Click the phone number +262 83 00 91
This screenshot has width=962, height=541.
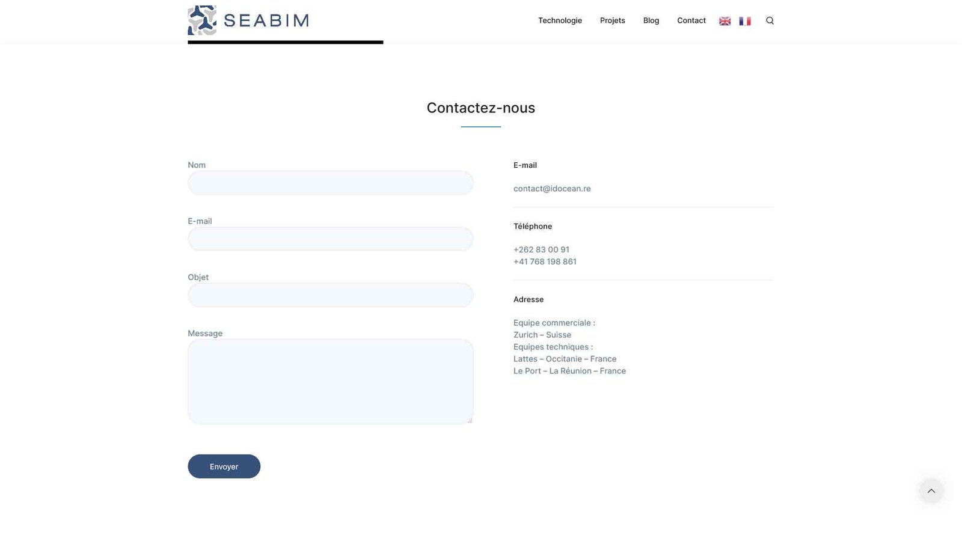click(541, 249)
